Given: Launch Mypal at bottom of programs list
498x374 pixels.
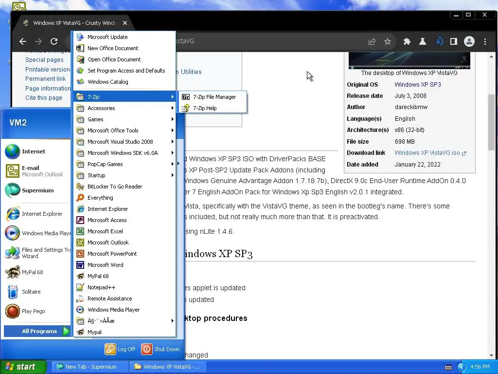Looking at the screenshot, I should [124, 332].
